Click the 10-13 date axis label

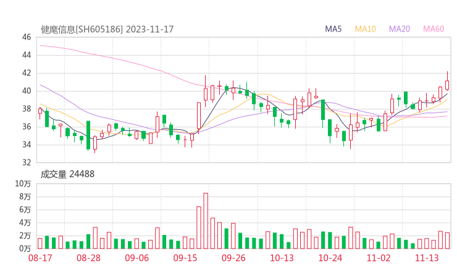(282, 258)
